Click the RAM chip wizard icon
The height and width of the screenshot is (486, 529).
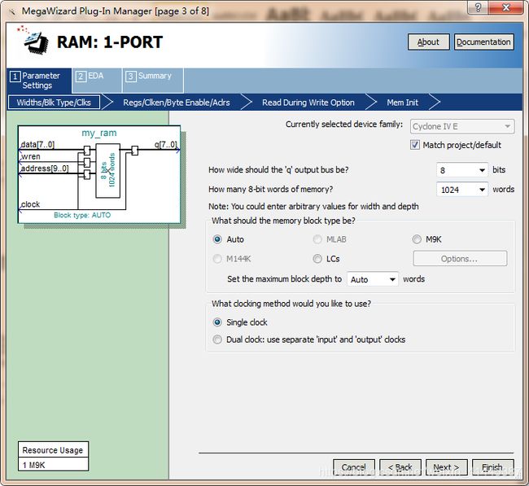(x=33, y=40)
